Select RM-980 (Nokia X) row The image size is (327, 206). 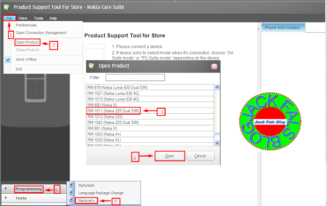tap(150, 105)
